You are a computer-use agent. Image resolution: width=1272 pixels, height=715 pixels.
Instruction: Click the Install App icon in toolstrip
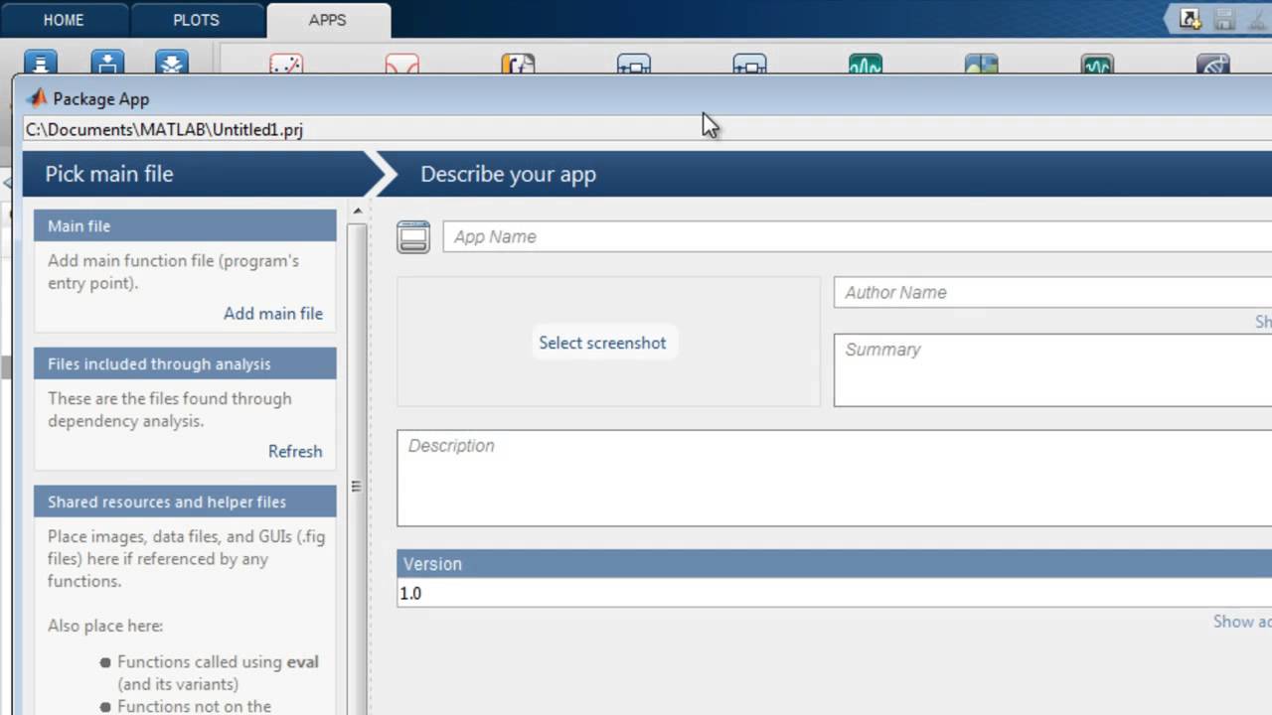(x=107, y=64)
